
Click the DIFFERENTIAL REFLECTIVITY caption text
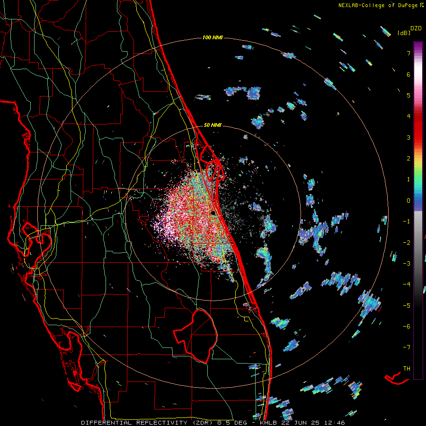134,423
